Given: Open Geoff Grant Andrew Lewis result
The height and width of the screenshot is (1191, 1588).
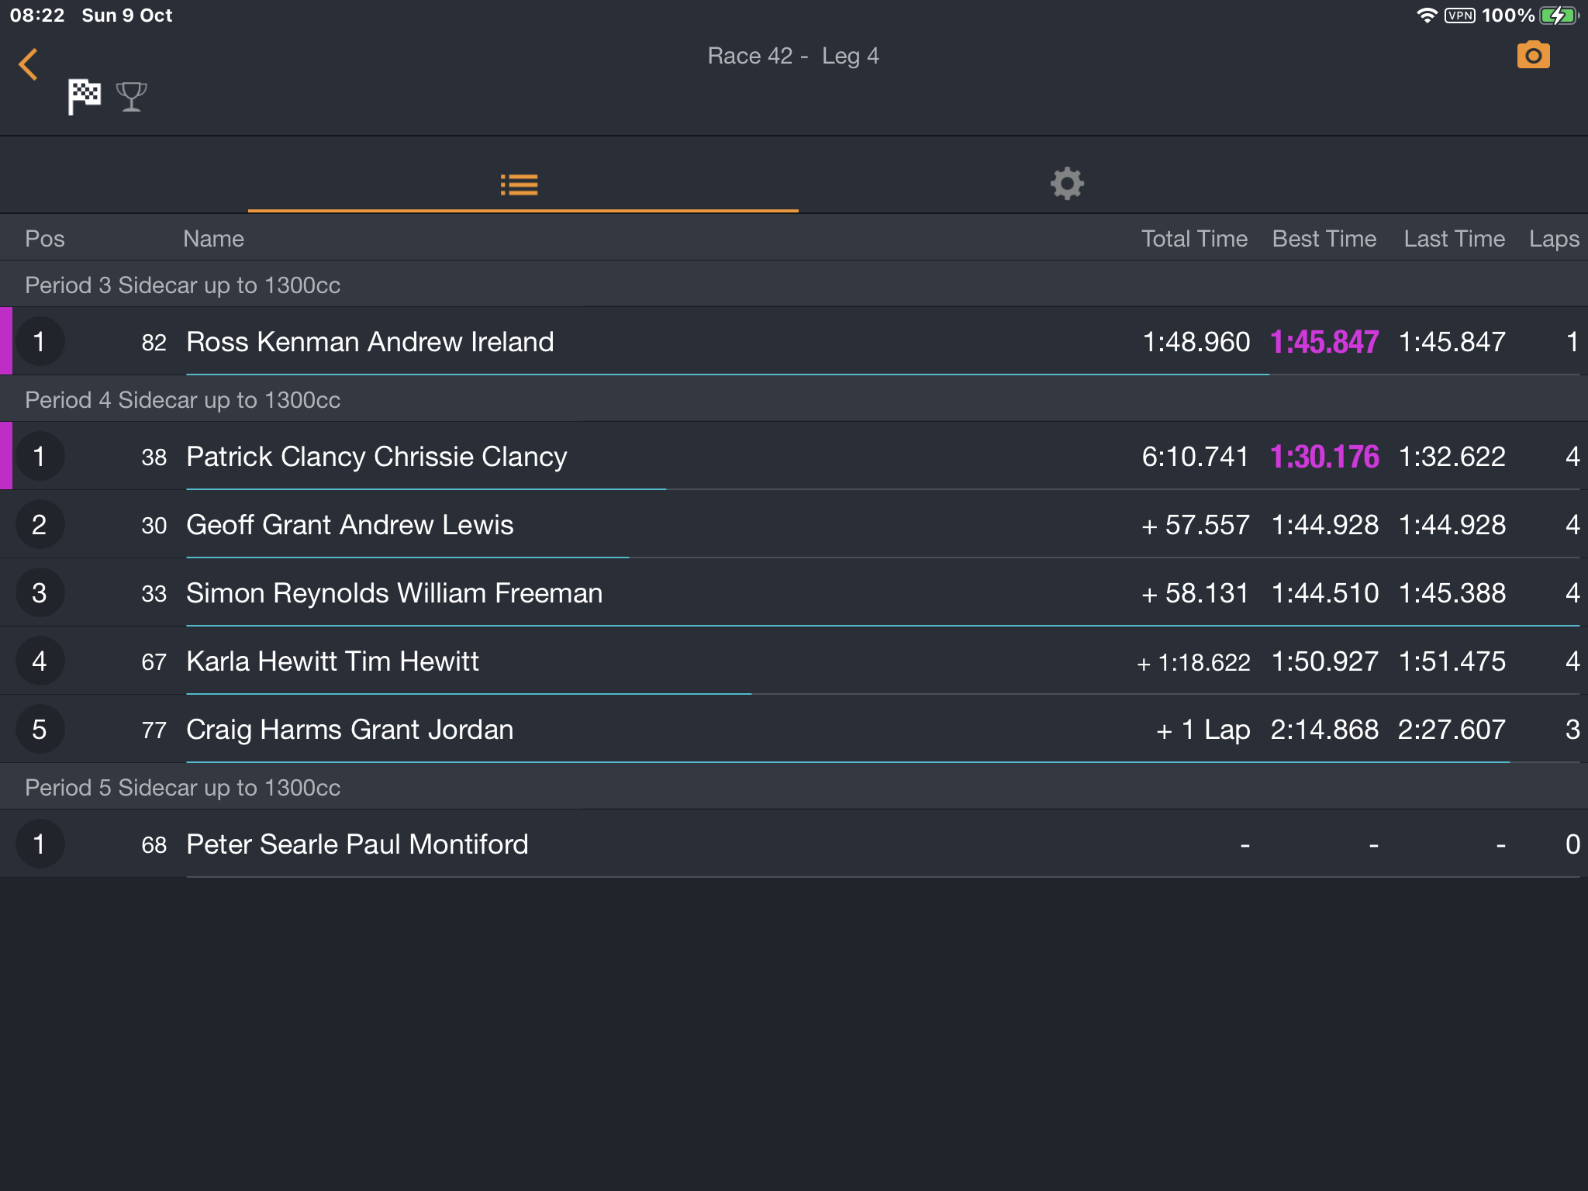Looking at the screenshot, I should 794,524.
